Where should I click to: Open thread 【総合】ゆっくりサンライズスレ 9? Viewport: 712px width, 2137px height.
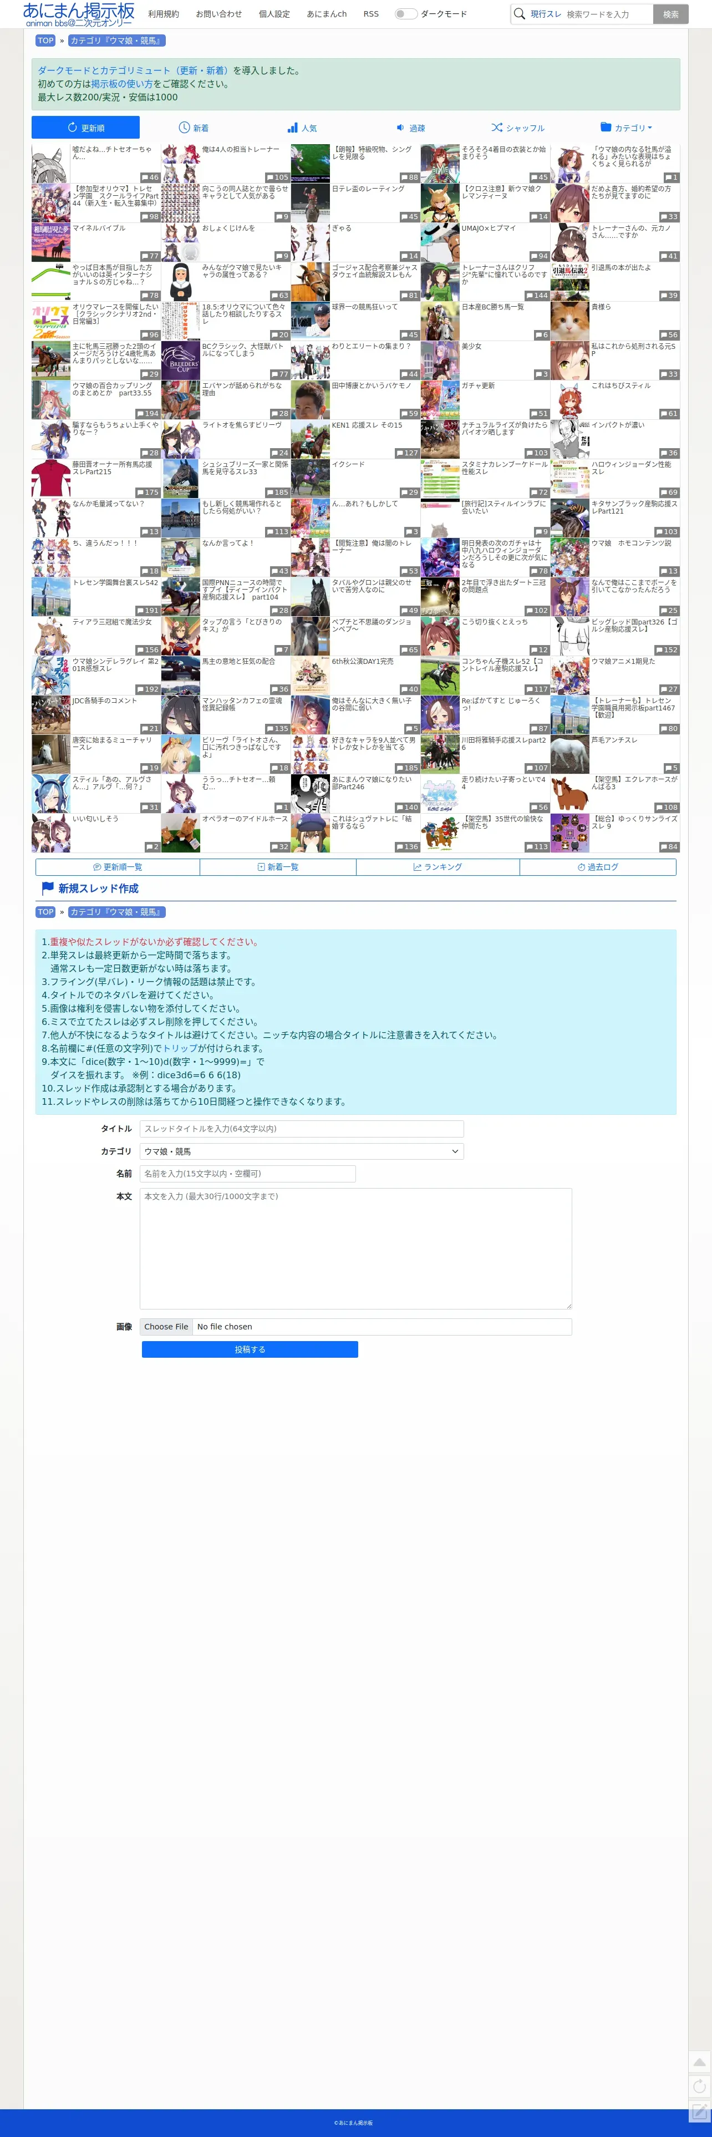(615, 832)
